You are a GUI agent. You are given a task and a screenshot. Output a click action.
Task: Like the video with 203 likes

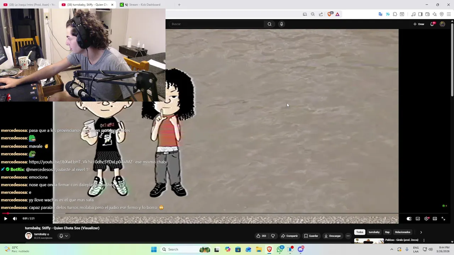point(261,236)
